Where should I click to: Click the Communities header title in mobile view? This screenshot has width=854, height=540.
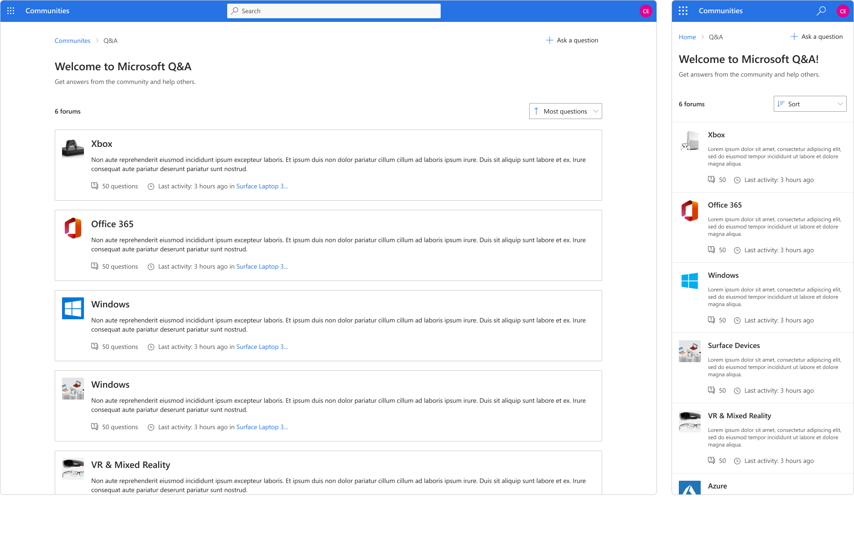click(x=721, y=11)
